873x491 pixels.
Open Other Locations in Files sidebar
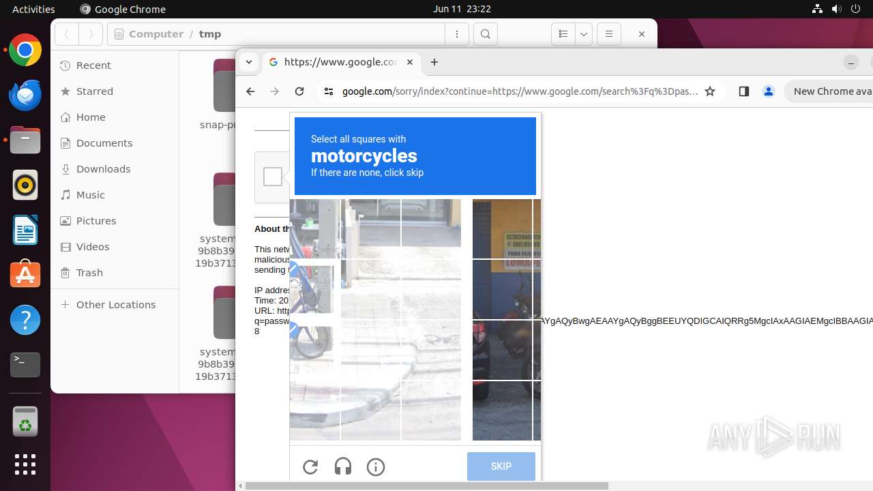click(x=115, y=305)
